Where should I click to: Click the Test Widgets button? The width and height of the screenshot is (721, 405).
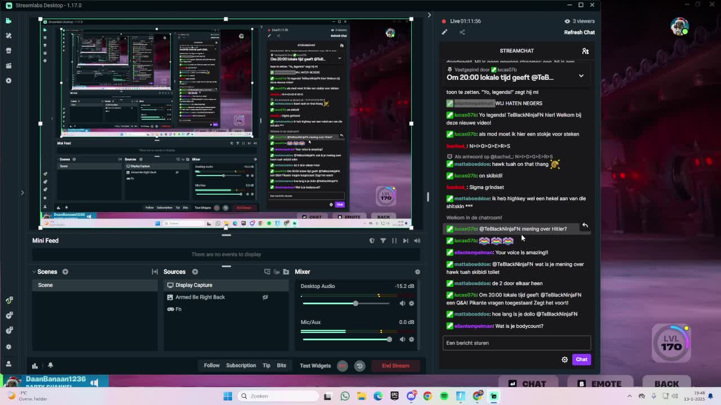tap(315, 366)
